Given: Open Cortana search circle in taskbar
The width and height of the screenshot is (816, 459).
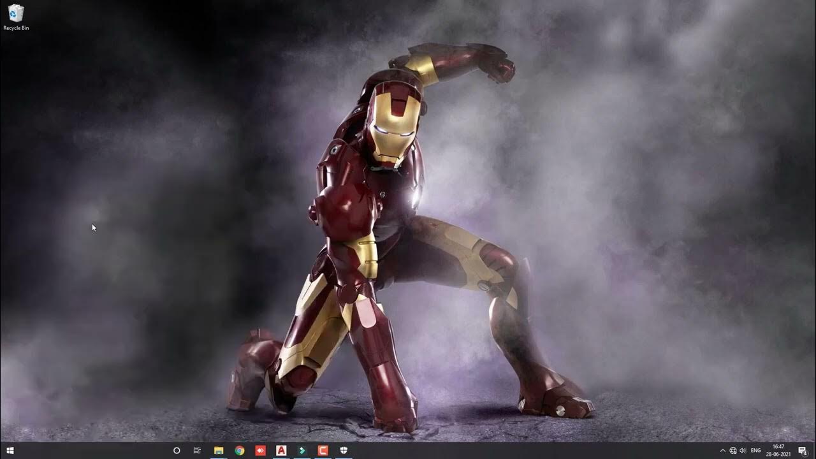Looking at the screenshot, I should (x=177, y=450).
